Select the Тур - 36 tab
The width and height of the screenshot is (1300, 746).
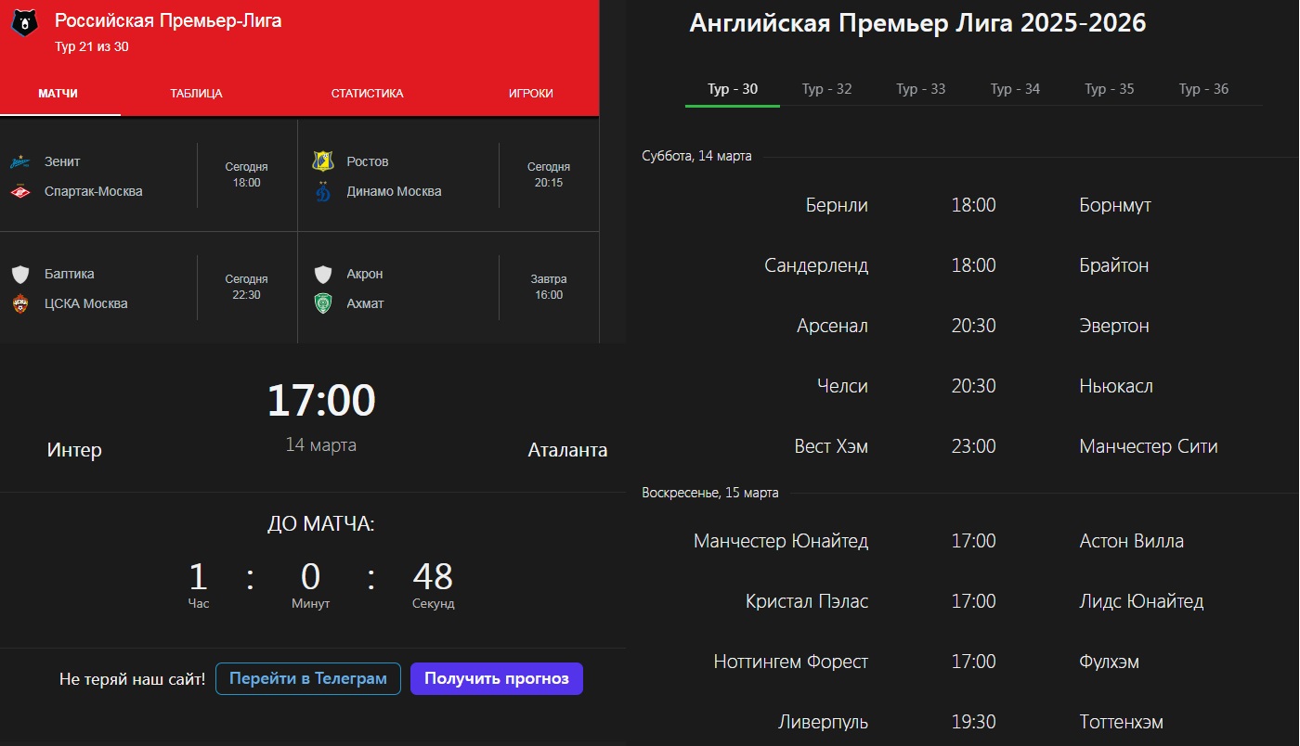pyautogui.click(x=1203, y=89)
